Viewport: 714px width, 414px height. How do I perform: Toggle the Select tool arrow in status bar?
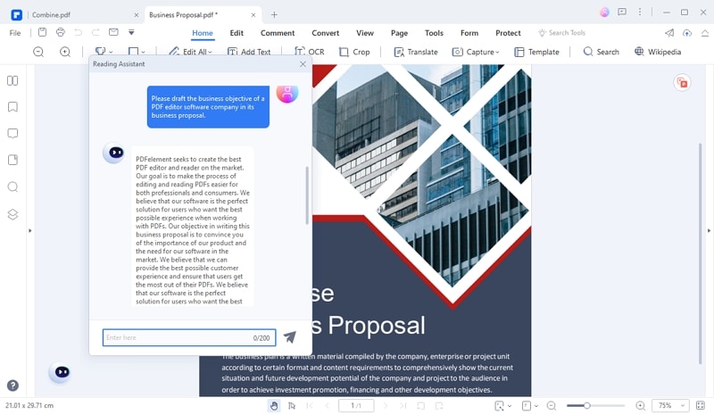coord(292,405)
